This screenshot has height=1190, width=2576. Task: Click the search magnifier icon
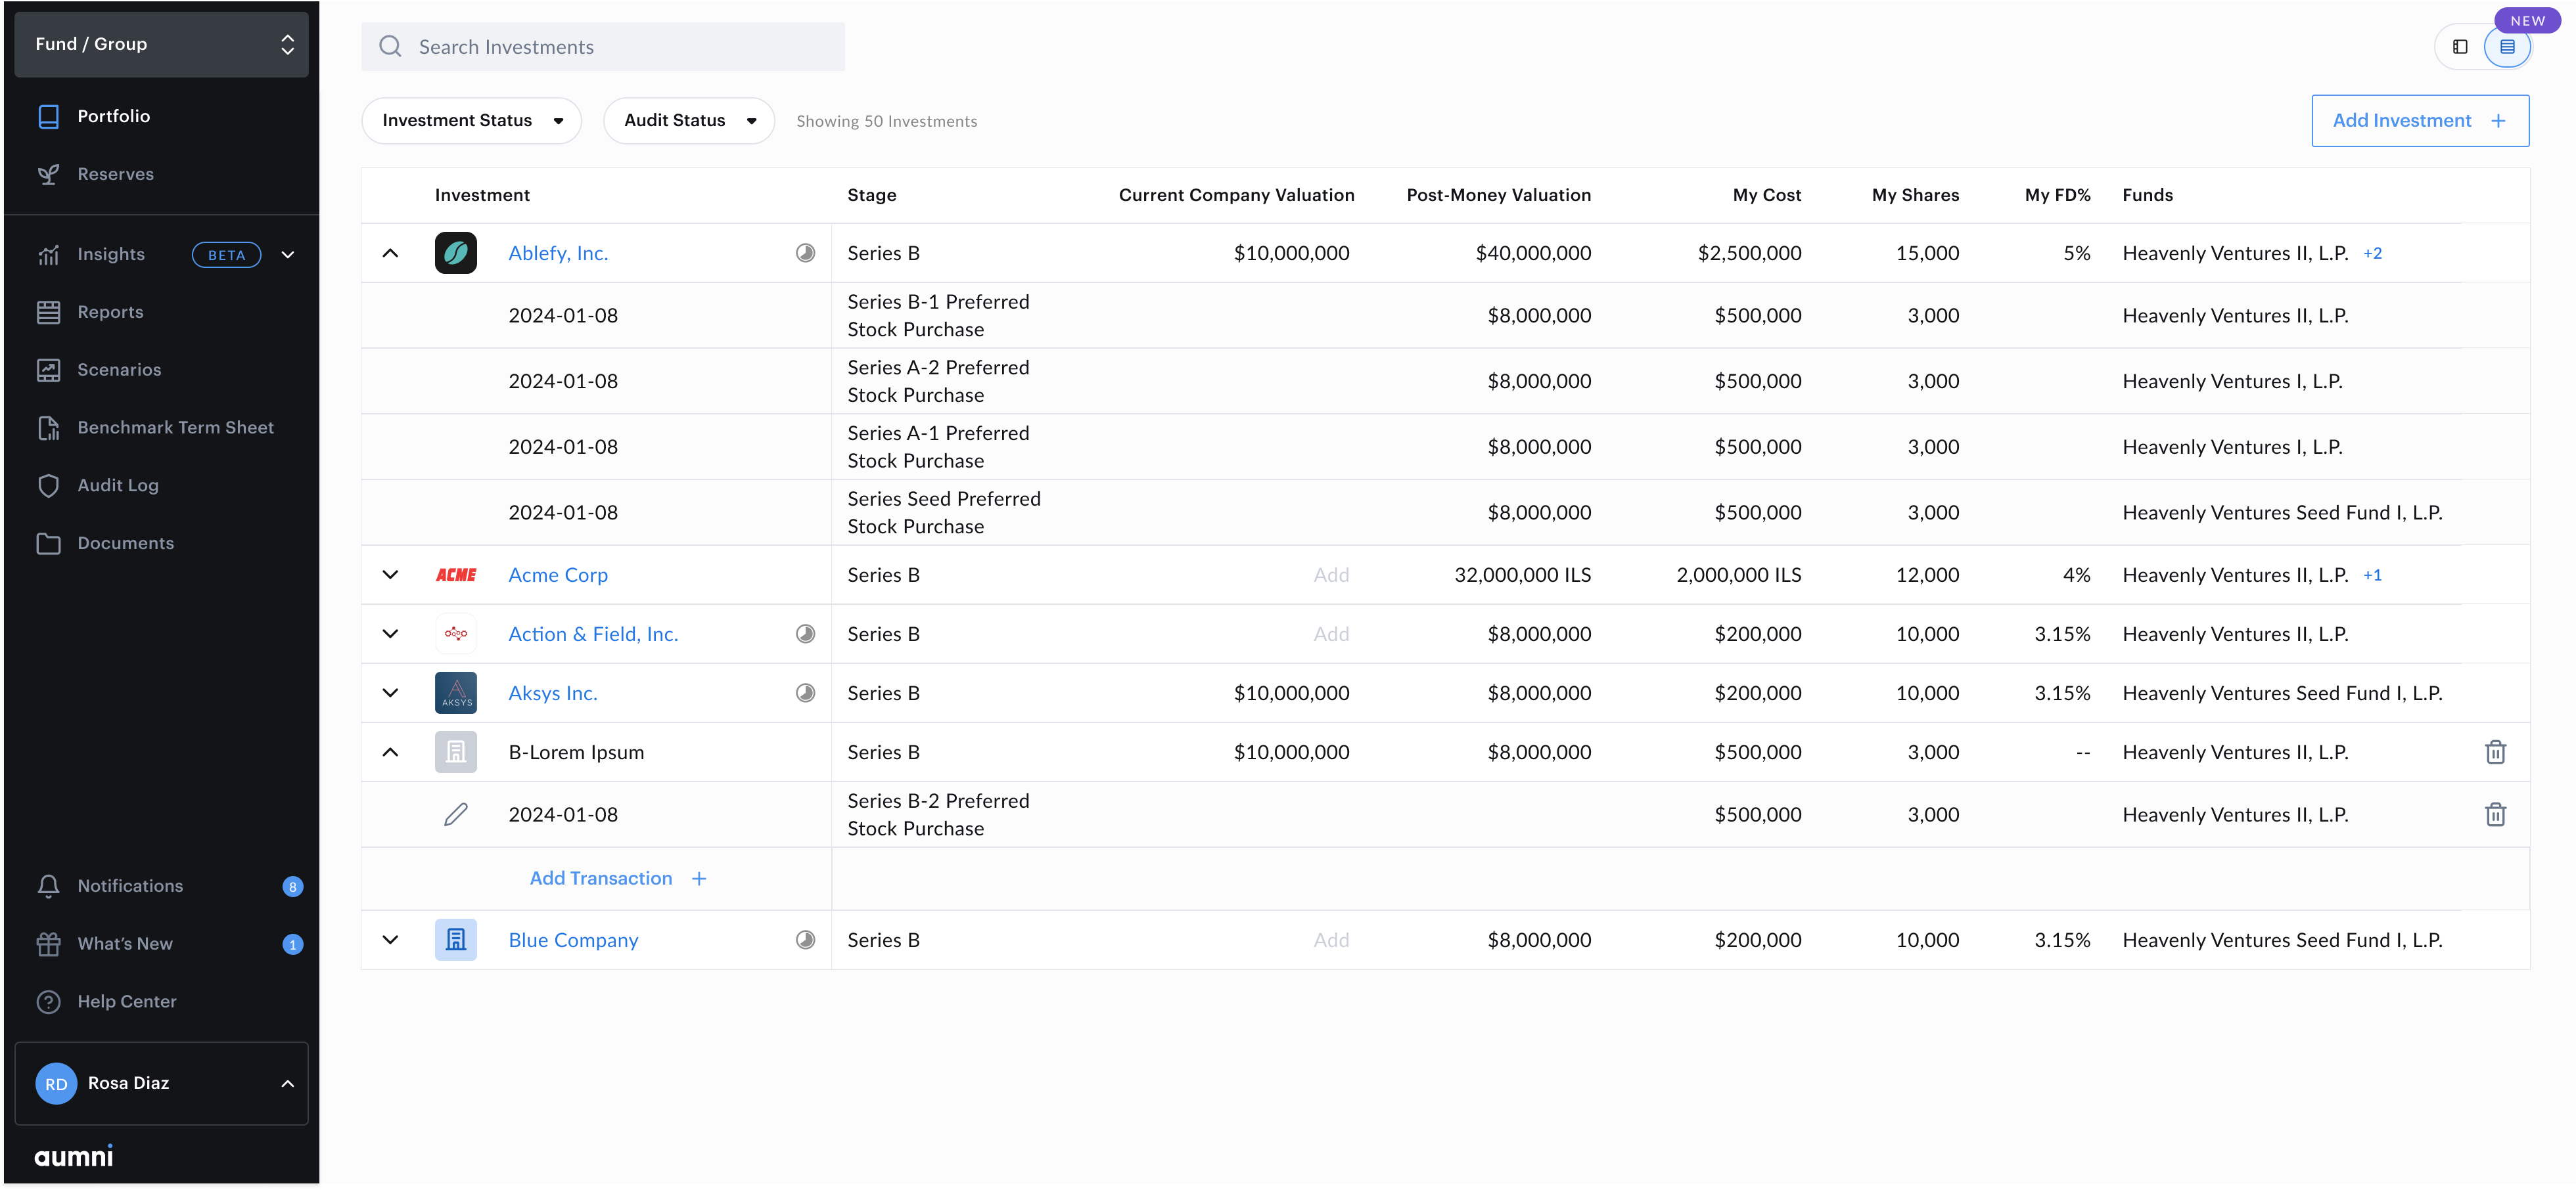pyautogui.click(x=390, y=47)
